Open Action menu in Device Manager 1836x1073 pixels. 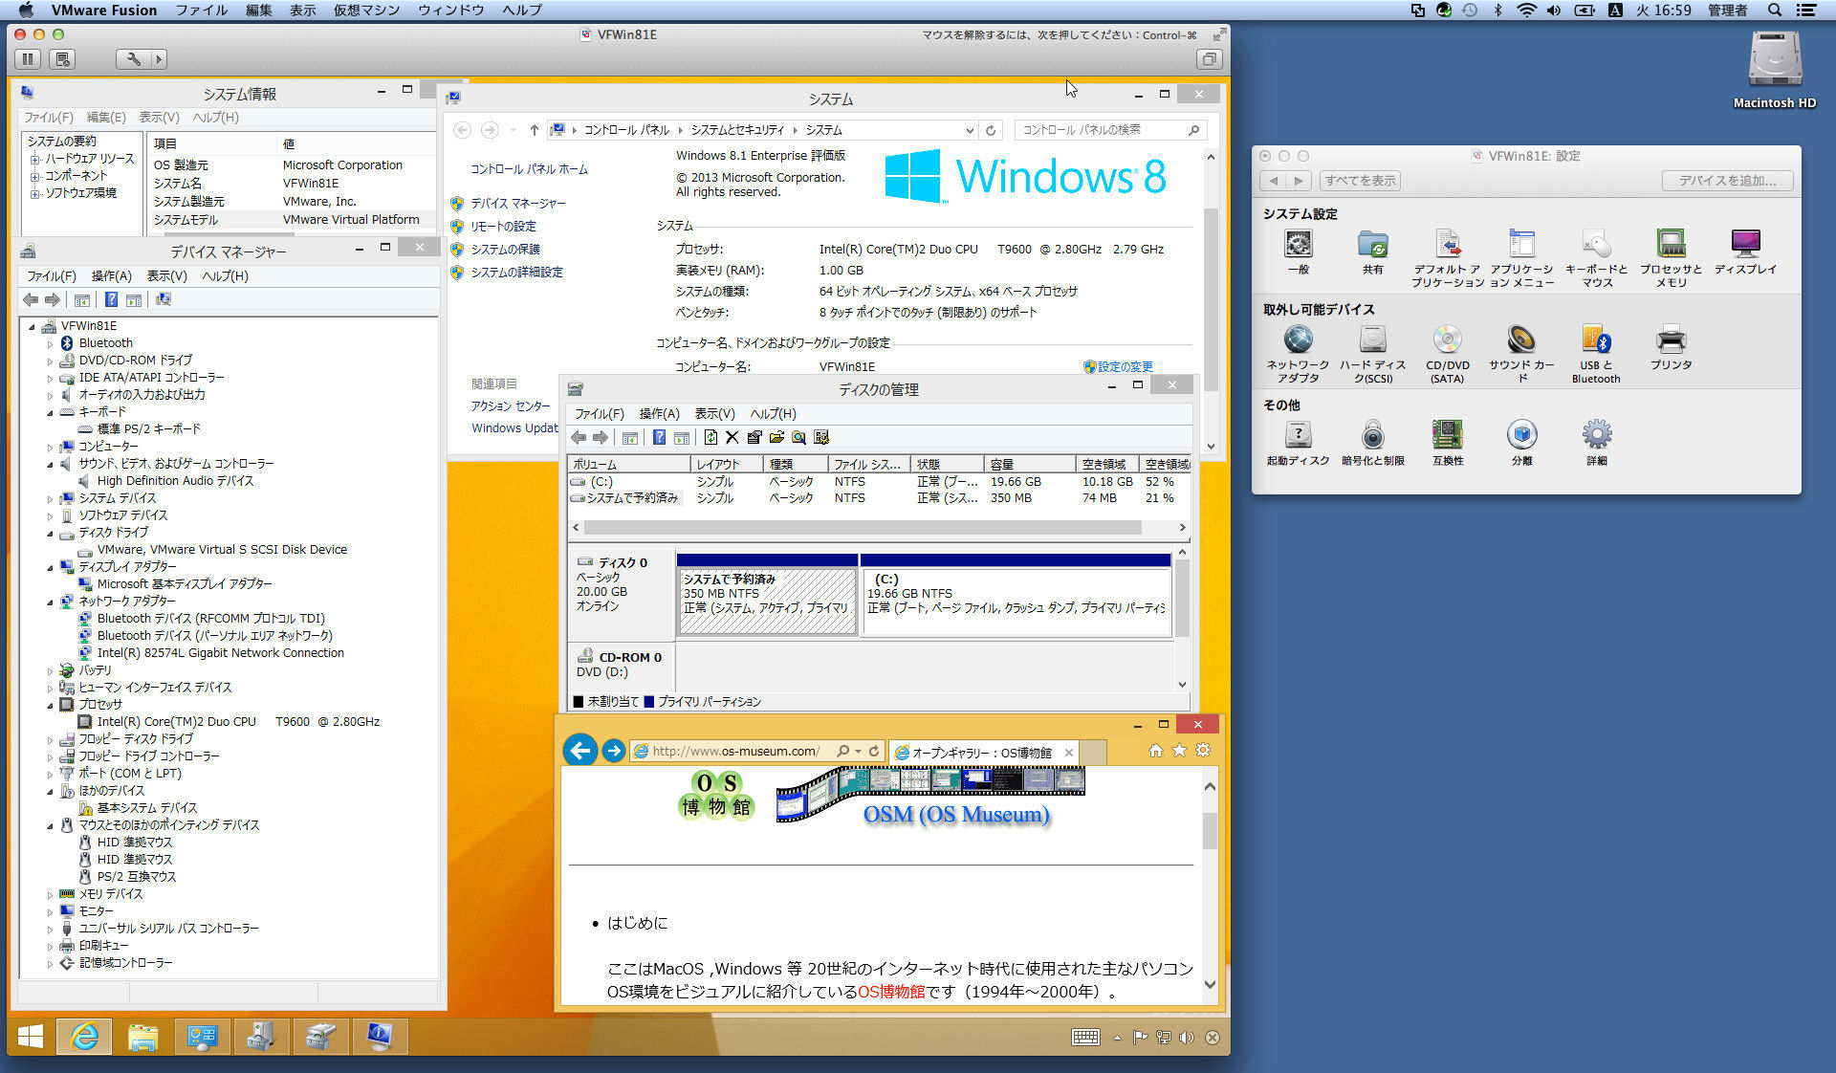111,275
